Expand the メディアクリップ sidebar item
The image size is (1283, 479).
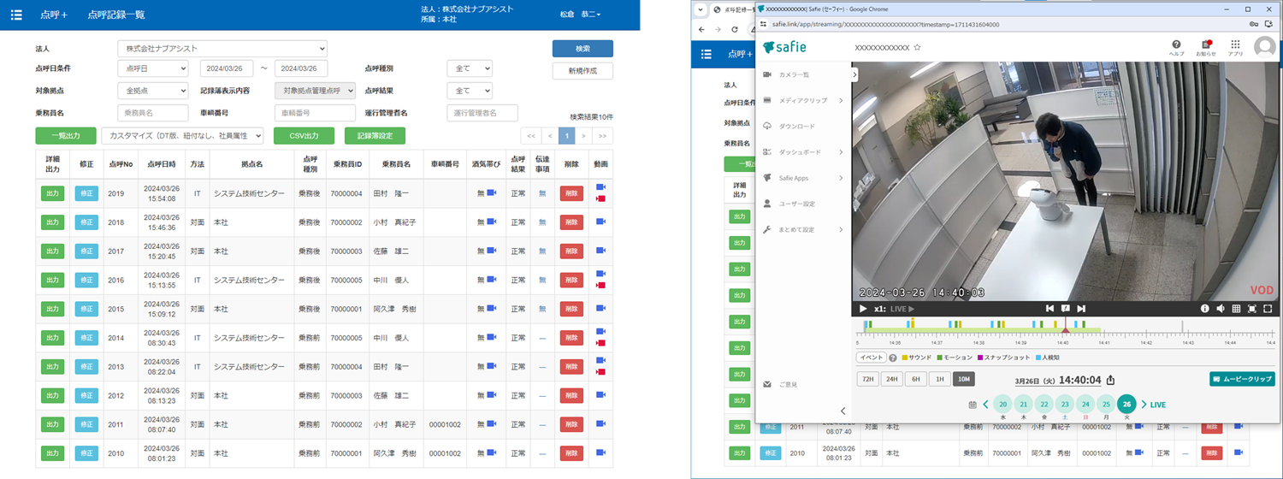pos(804,100)
